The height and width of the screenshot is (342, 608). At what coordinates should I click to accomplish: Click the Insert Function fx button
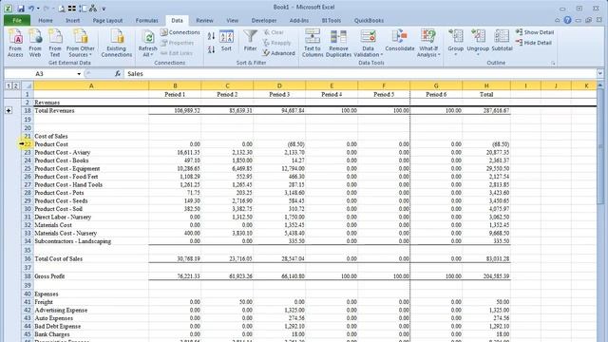tap(118, 74)
